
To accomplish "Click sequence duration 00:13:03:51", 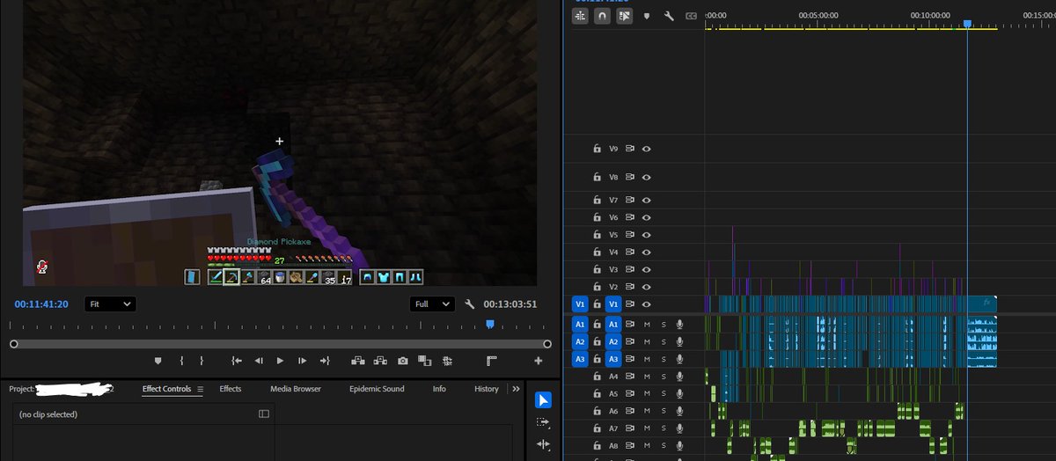I will [x=510, y=304].
